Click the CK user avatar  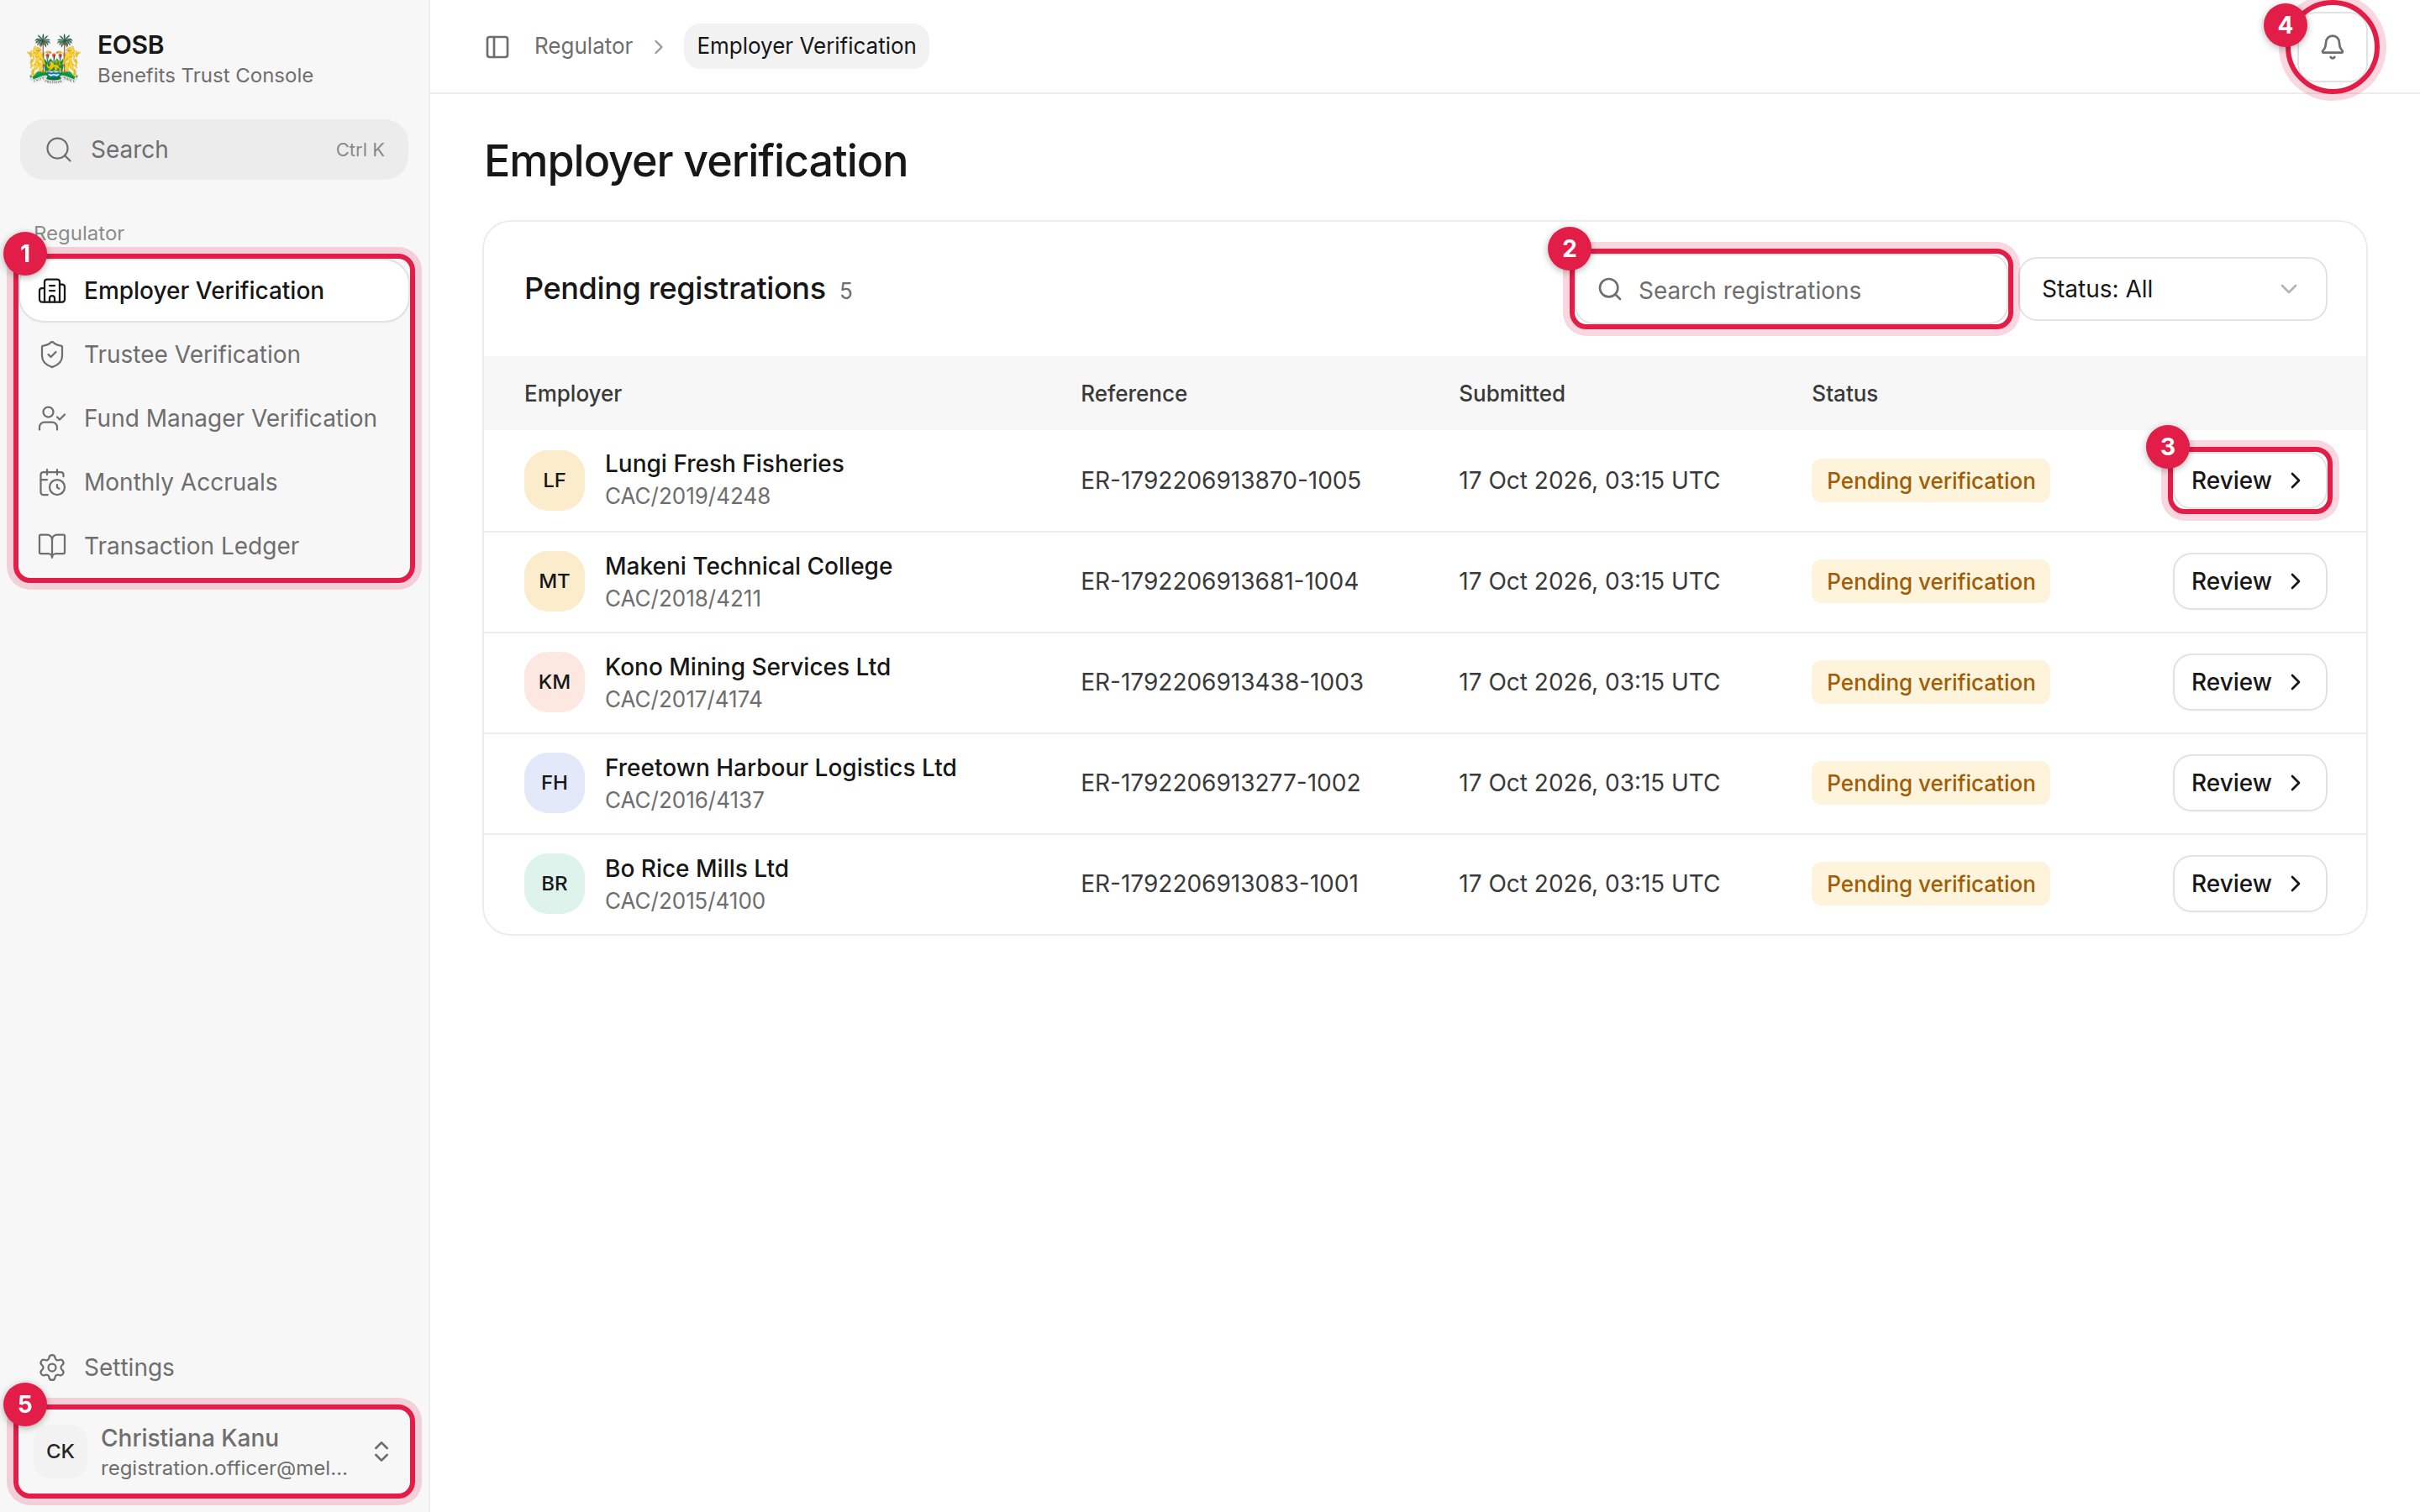coord(60,1452)
